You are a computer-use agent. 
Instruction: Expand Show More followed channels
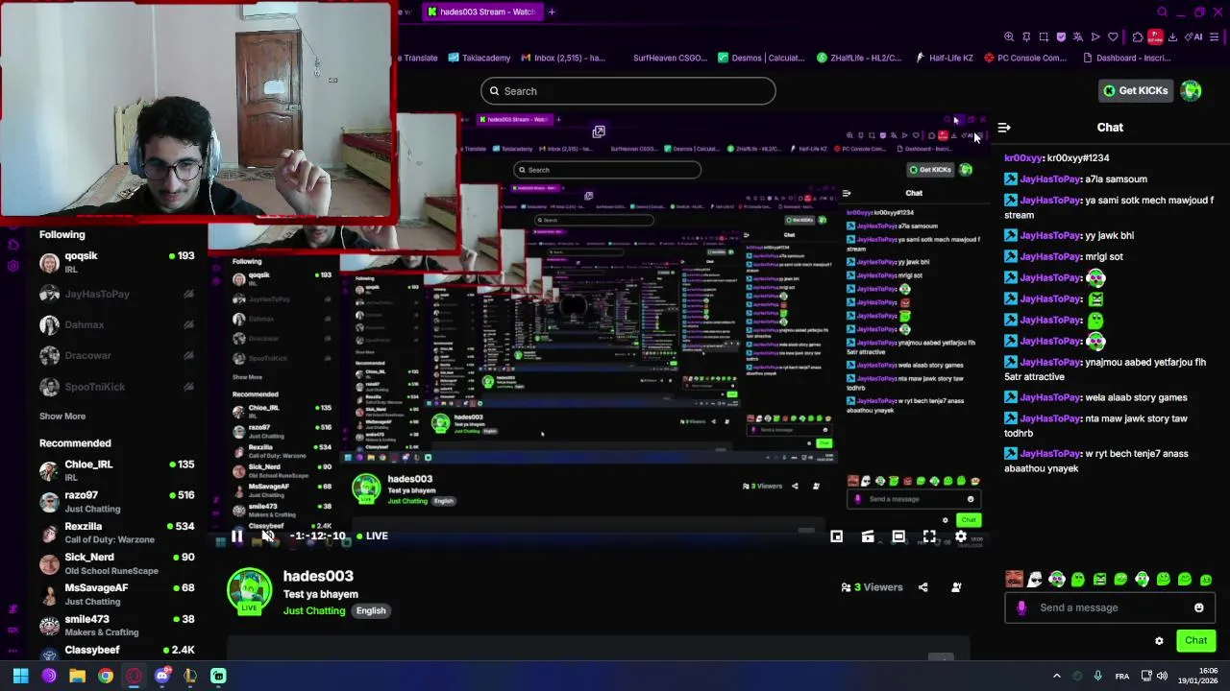point(62,417)
